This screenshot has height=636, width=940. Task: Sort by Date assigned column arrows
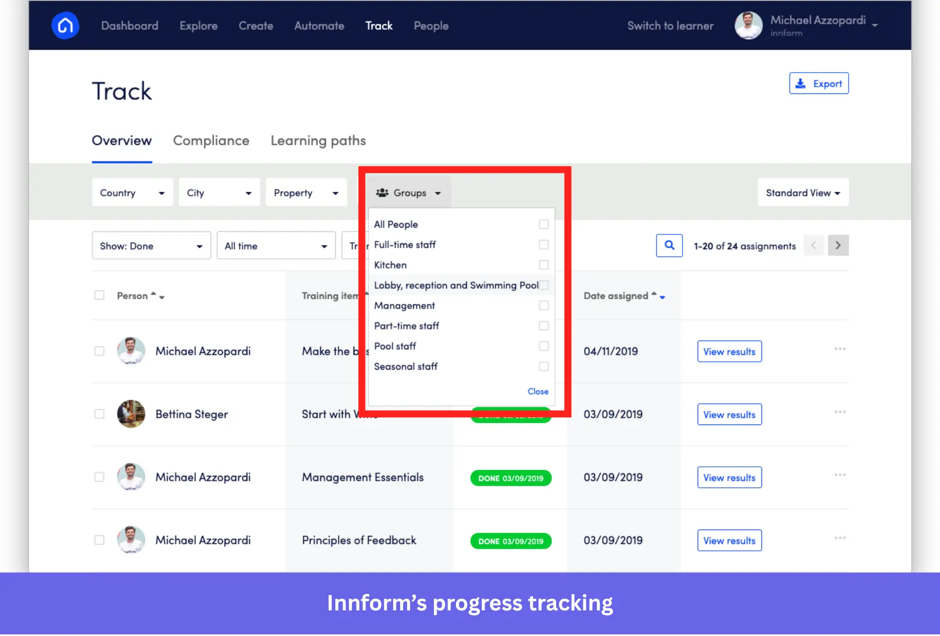658,296
